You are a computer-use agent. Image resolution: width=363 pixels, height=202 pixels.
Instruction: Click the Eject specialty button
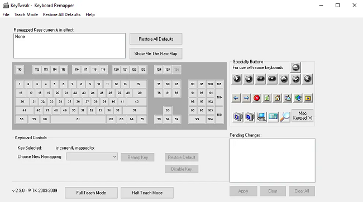pos(295,67)
